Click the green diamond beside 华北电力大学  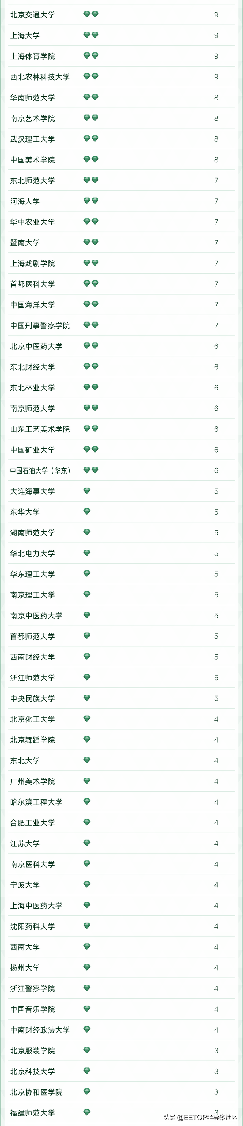[87, 553]
